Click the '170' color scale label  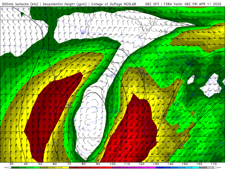pyautogui.click(x=214, y=164)
